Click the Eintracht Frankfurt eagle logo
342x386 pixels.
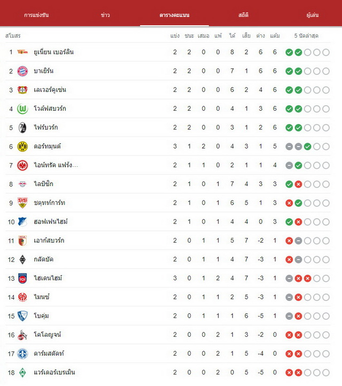click(x=22, y=165)
